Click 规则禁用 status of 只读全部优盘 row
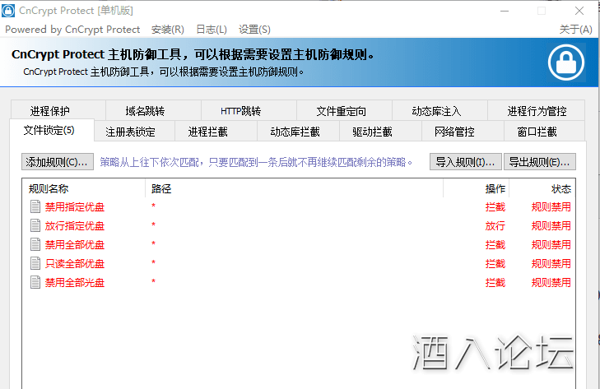 (x=551, y=263)
